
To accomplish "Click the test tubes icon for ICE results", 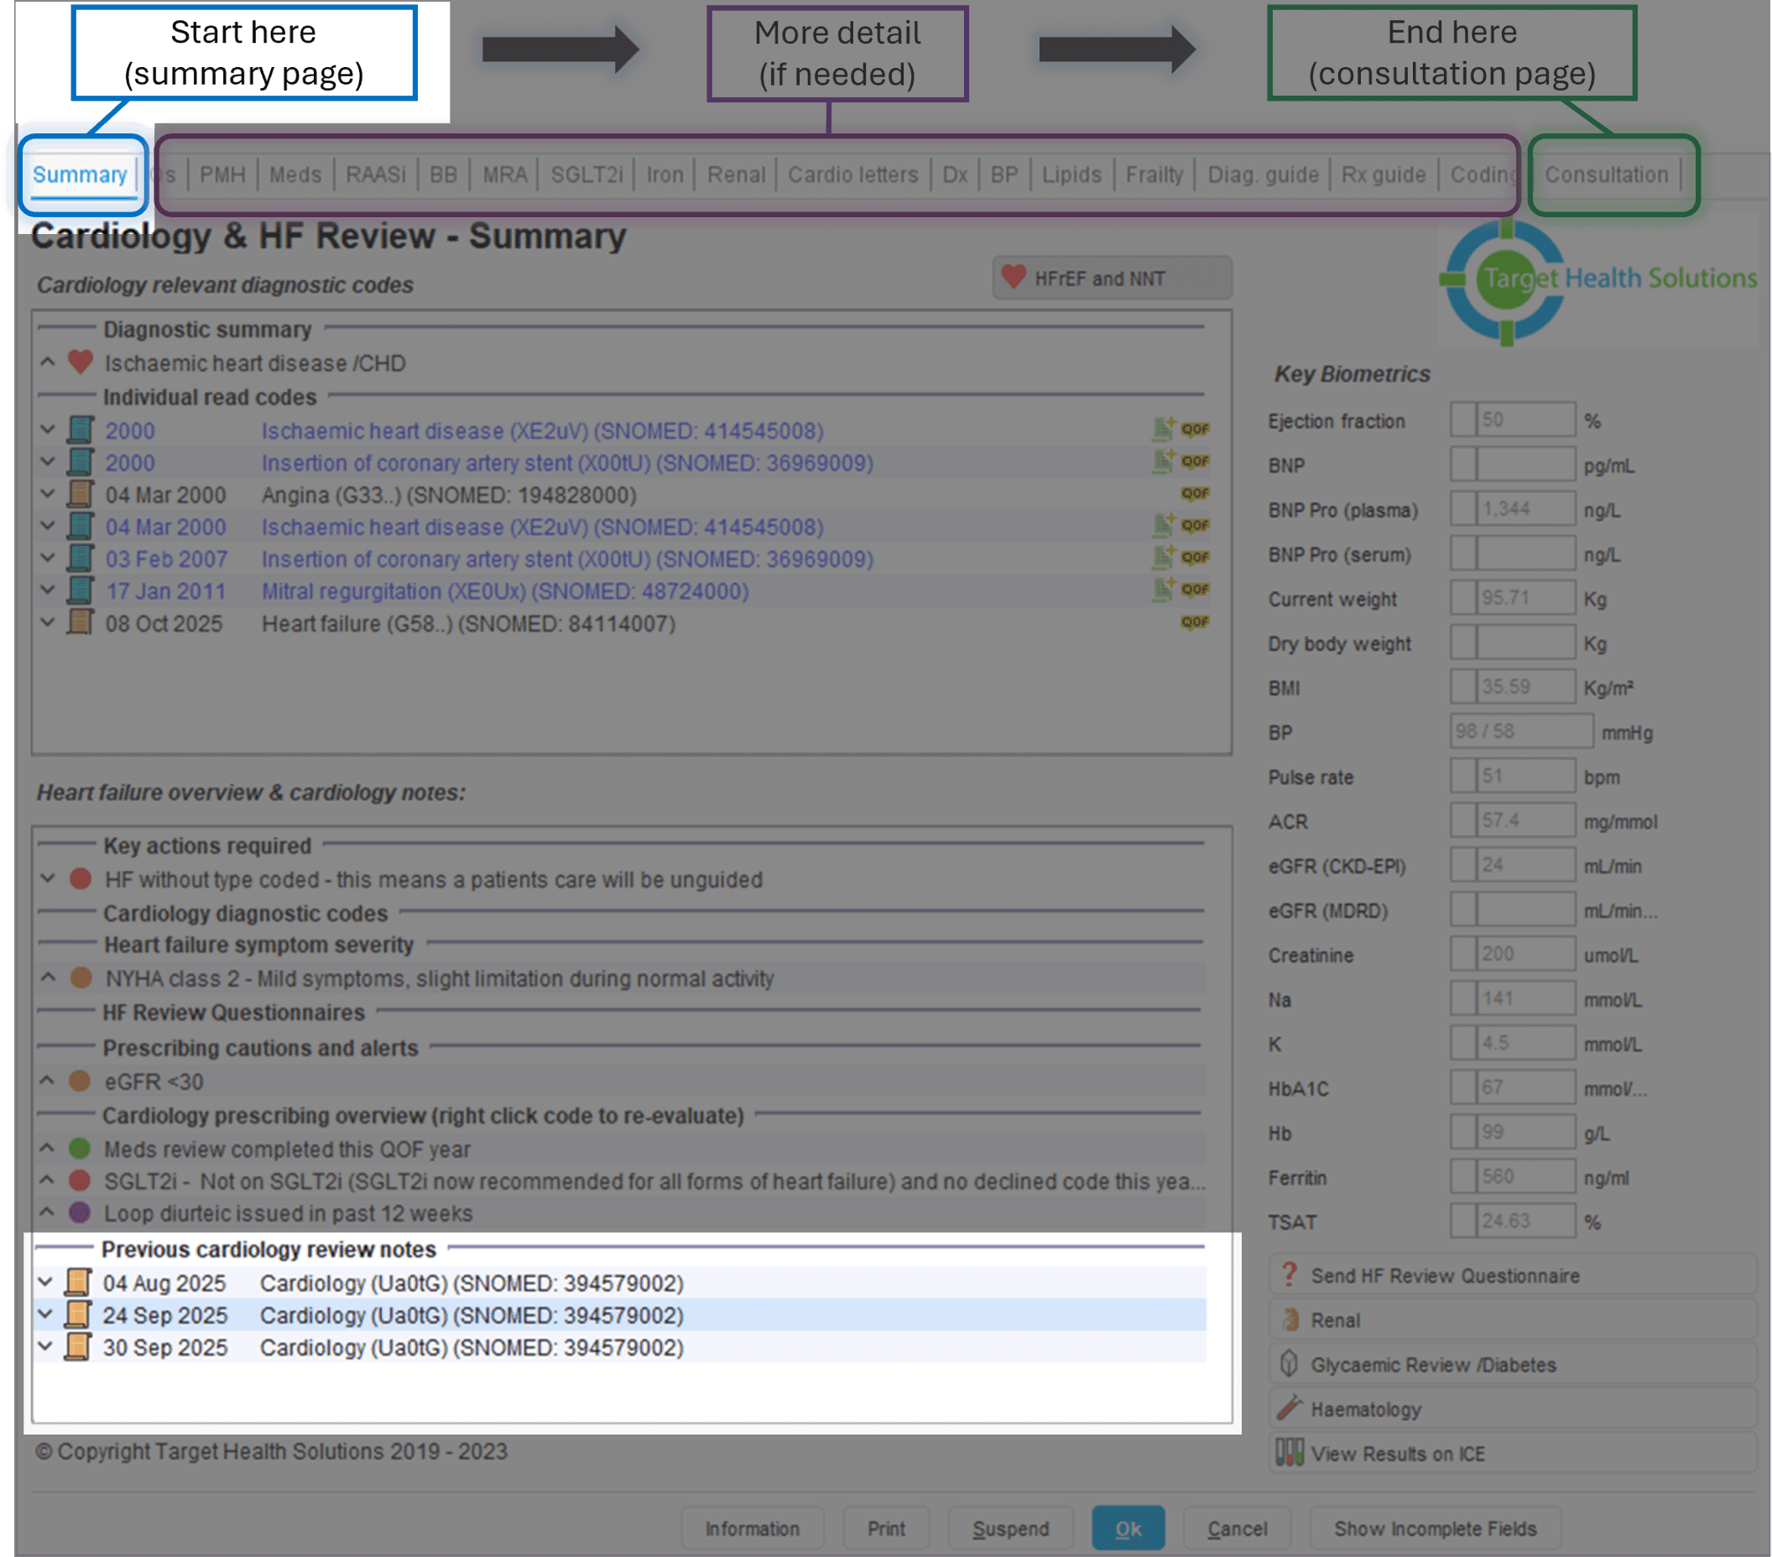I will pos(1289,1453).
